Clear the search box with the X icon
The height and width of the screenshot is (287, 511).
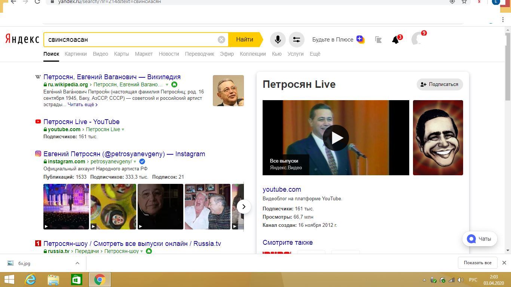click(221, 40)
